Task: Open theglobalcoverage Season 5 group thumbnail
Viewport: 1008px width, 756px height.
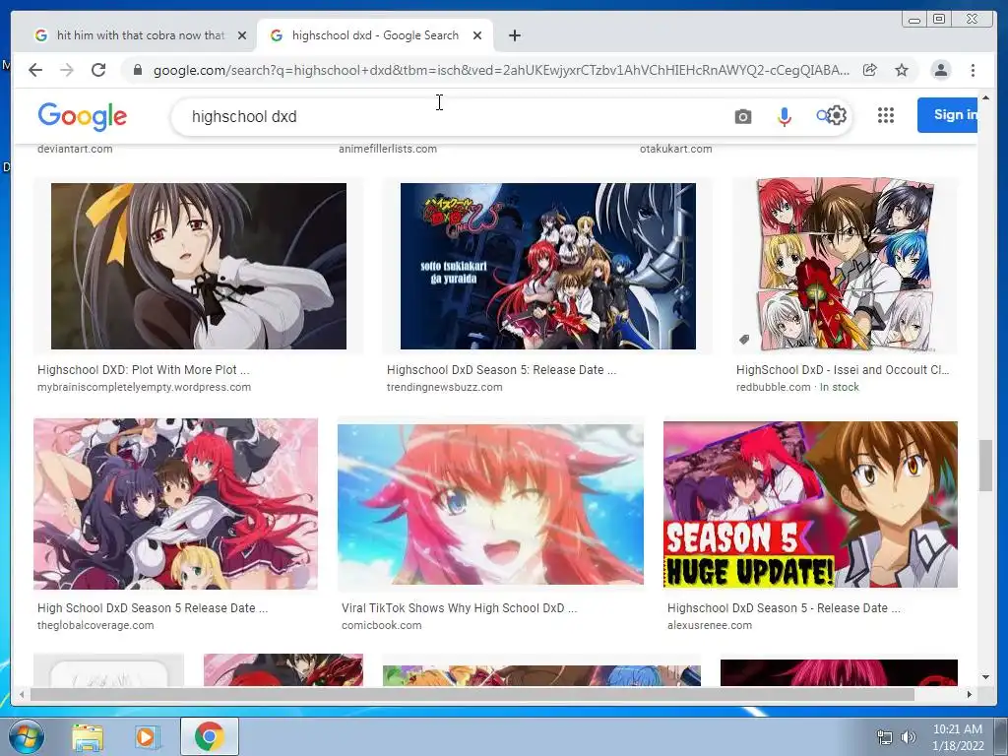Action: 175,504
